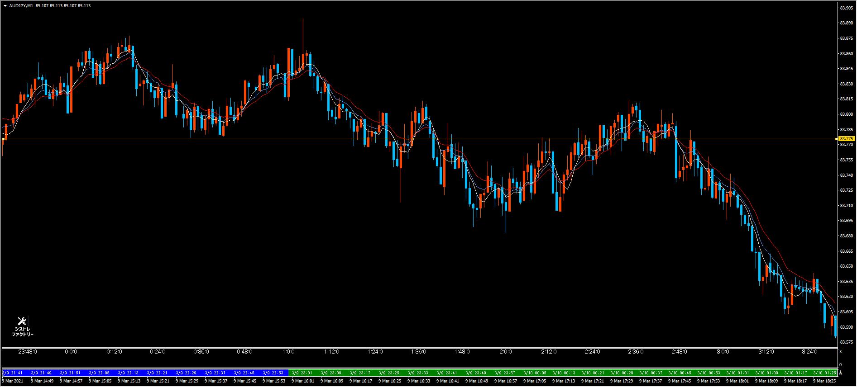Click the 9 Mar 18:25 date label

tap(824, 381)
